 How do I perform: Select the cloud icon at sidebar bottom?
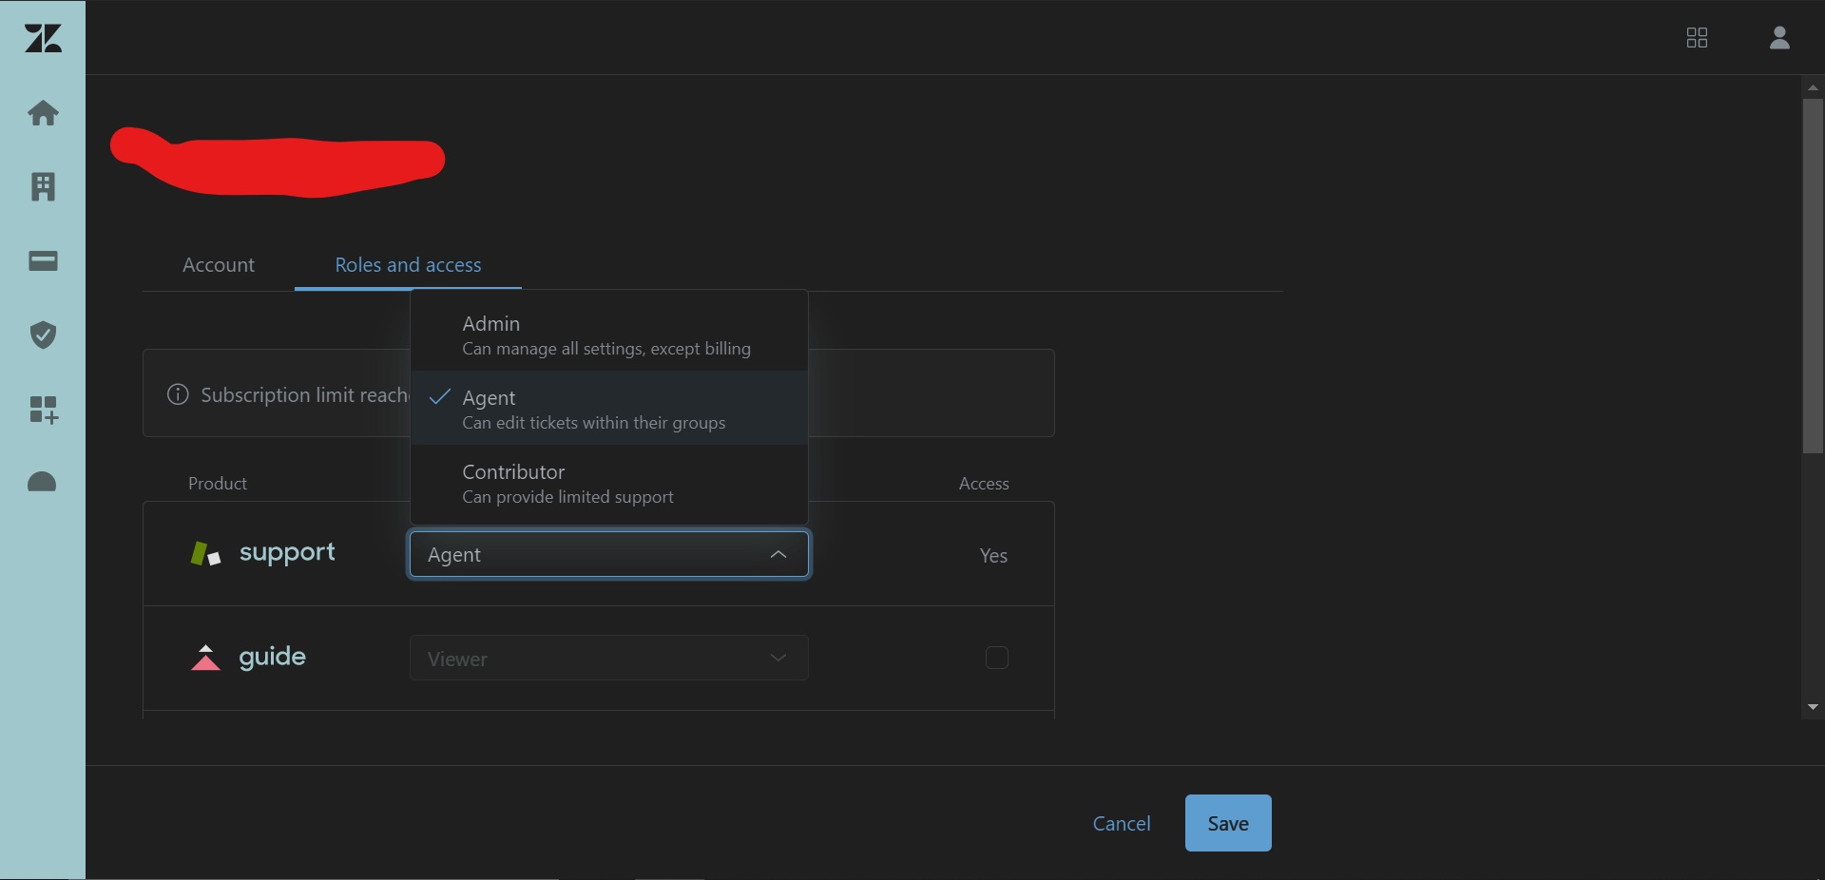tap(42, 482)
